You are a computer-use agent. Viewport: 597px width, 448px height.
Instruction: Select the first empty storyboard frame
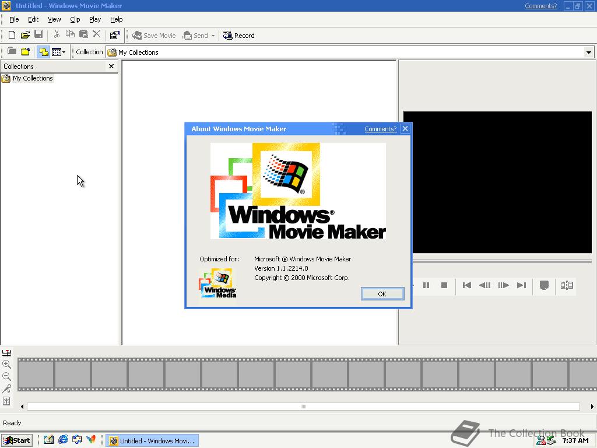pos(36,374)
